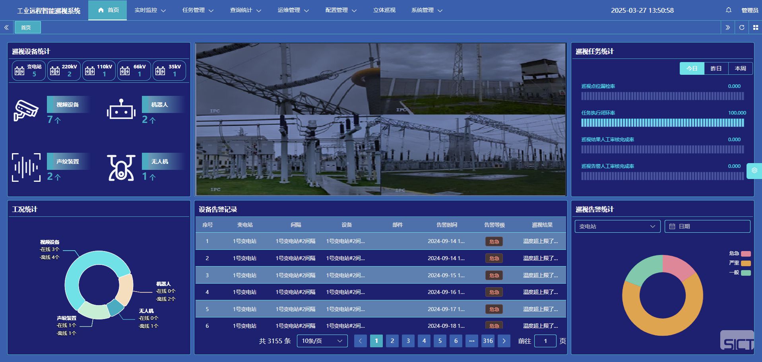Switch task statistics to 本周
The image size is (762, 362).
[740, 68]
